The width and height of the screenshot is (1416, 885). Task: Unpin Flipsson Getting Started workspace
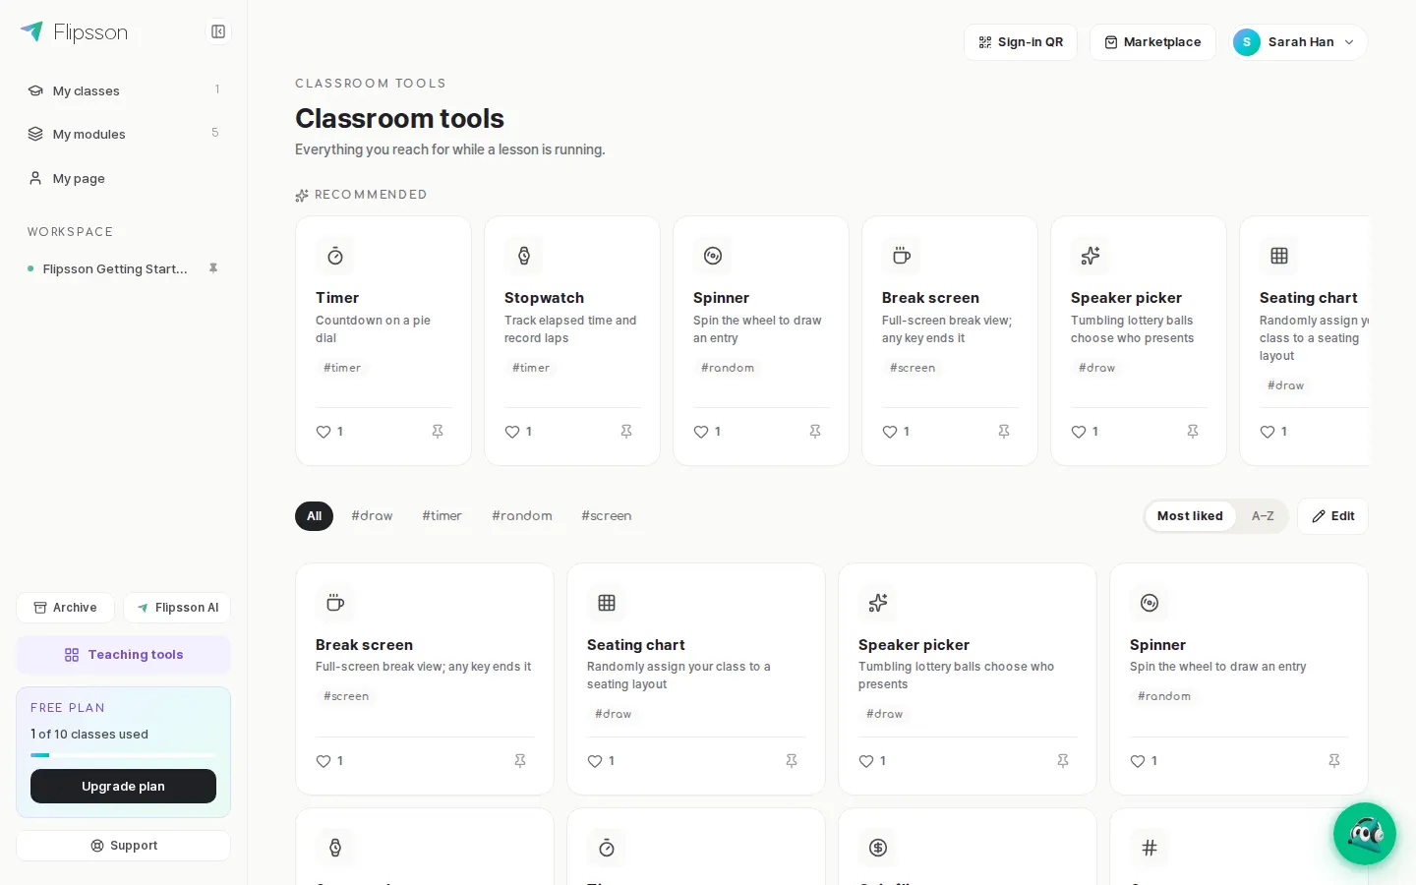coord(213,268)
